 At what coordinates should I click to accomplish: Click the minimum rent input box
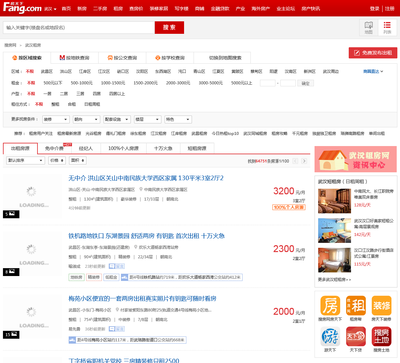268,83
